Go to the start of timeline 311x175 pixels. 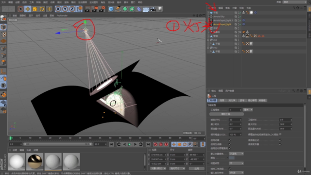(x=111, y=144)
